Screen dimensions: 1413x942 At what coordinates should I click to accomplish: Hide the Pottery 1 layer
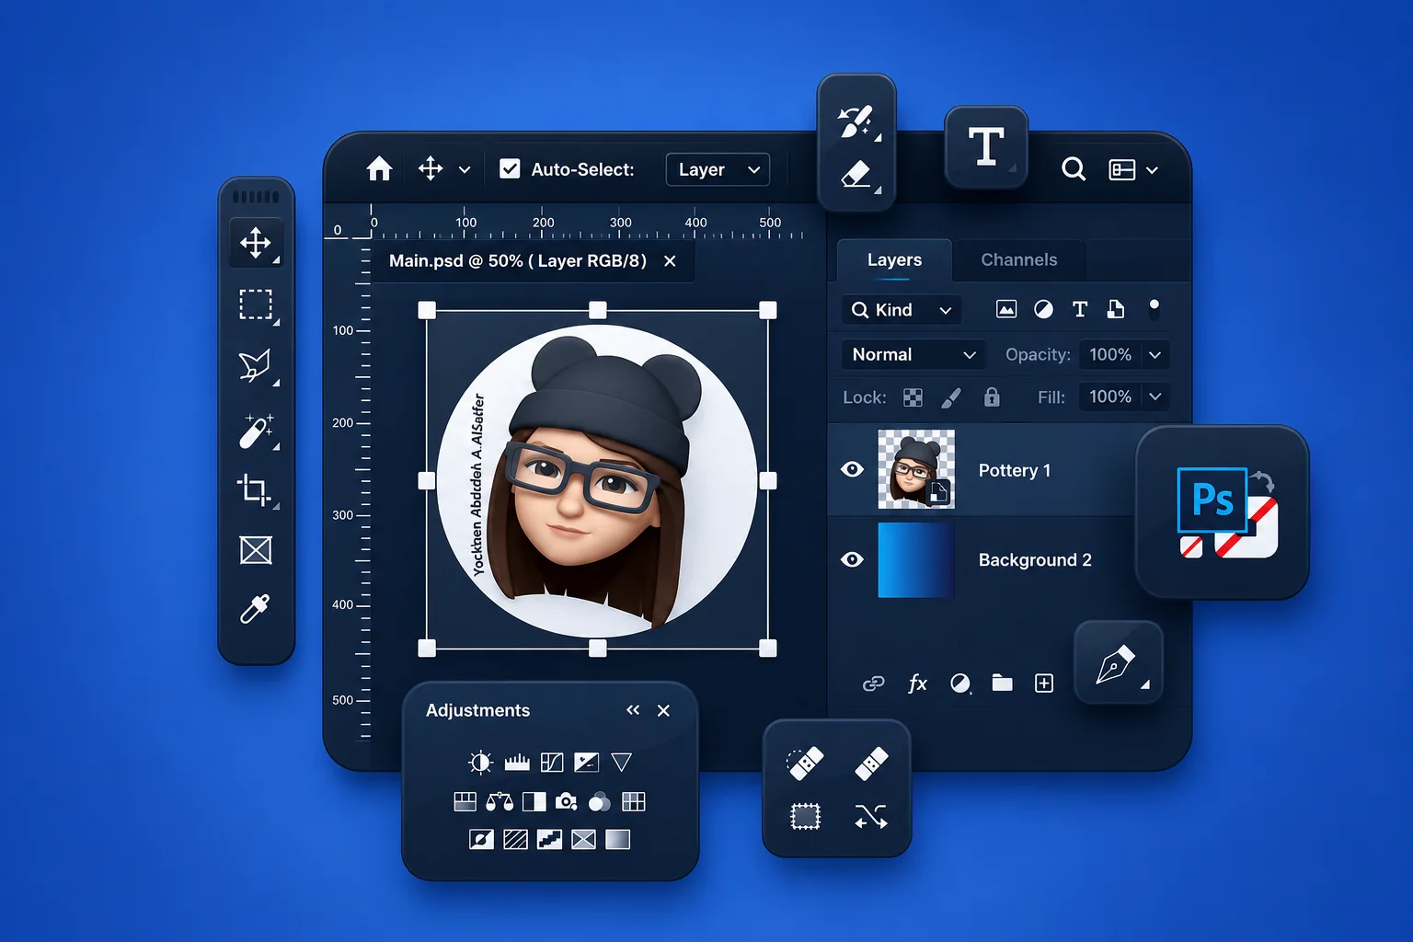[853, 470]
